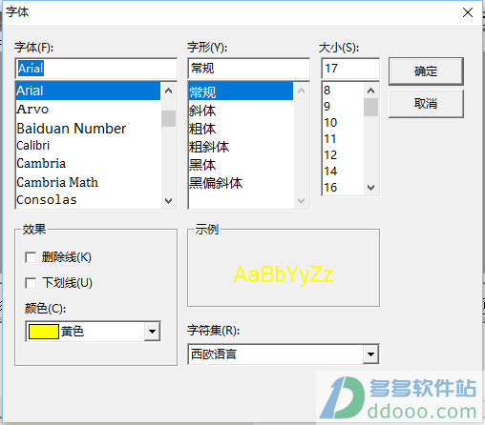485x425 pixels.
Task: Click the yellow color swatch
Action: [x=44, y=332]
